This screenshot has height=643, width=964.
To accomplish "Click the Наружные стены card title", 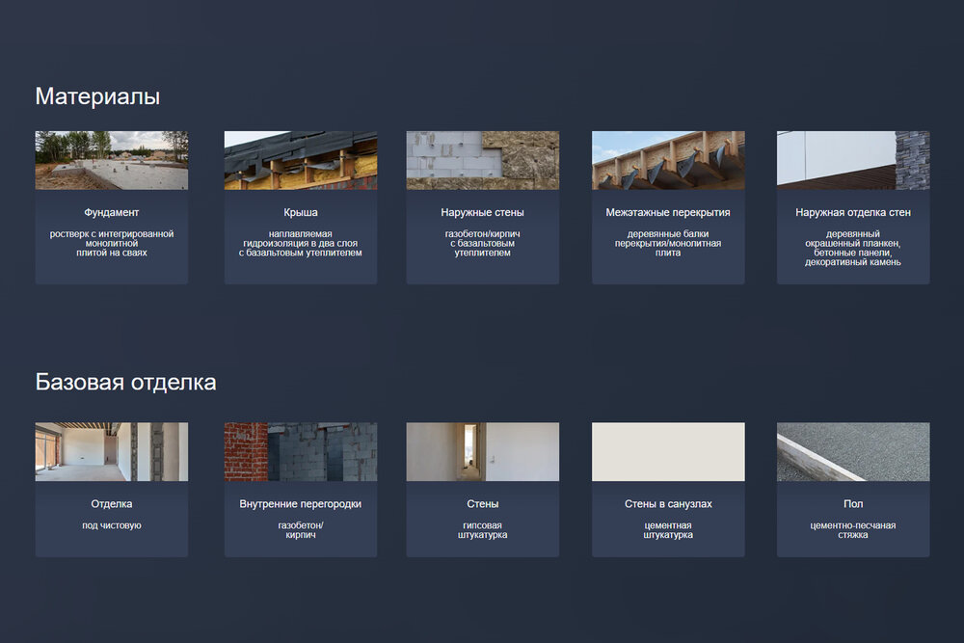I will (x=483, y=212).
